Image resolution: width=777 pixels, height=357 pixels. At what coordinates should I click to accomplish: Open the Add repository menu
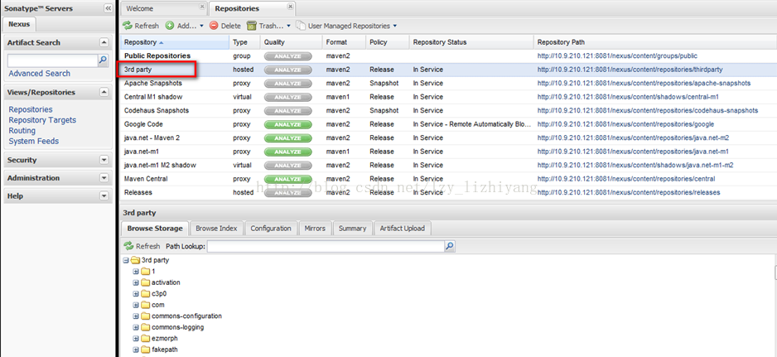(x=185, y=26)
